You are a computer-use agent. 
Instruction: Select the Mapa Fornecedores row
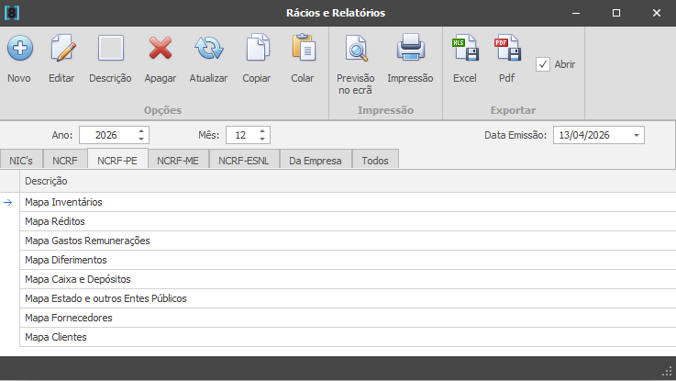coord(69,318)
